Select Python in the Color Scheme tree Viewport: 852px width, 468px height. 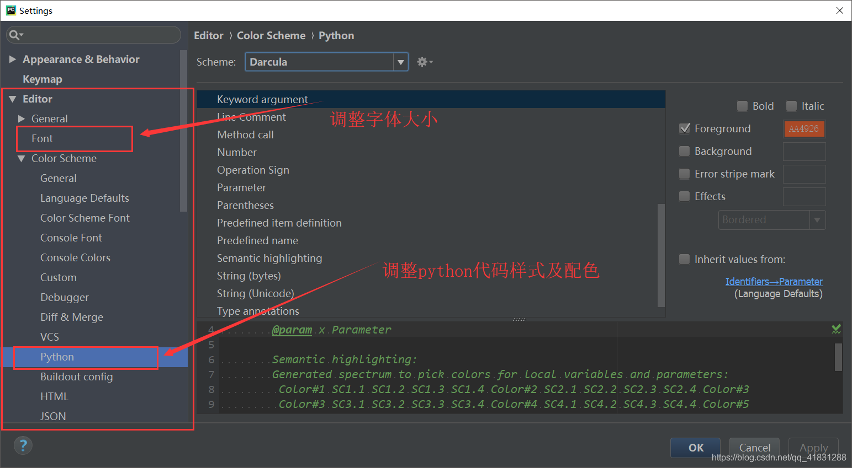[x=57, y=357]
